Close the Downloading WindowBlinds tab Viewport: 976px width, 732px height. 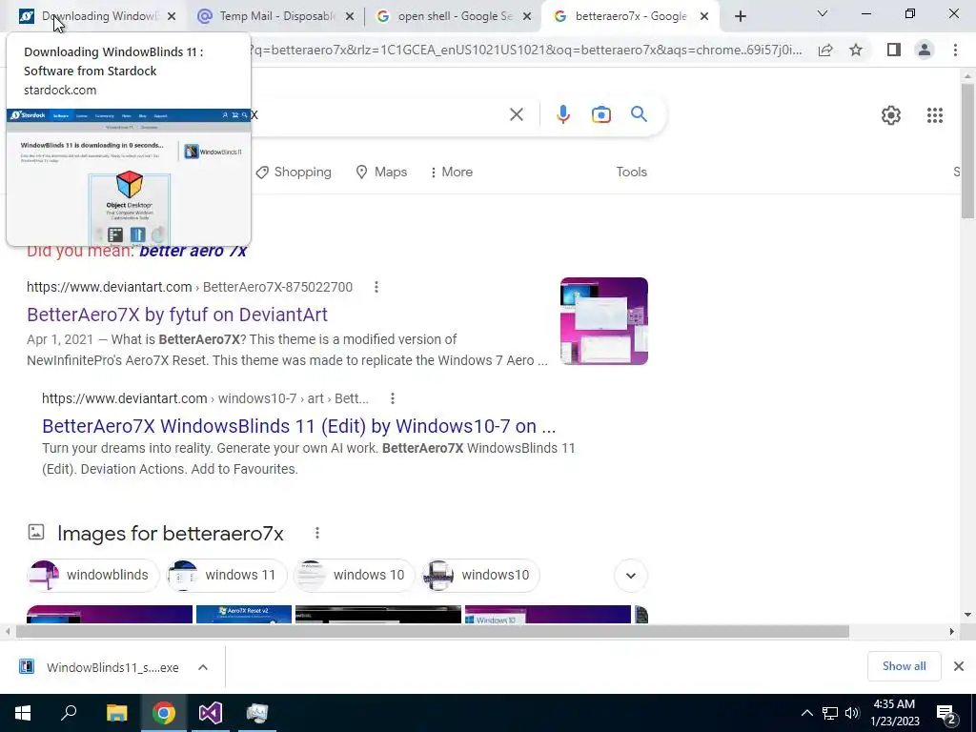(172, 17)
